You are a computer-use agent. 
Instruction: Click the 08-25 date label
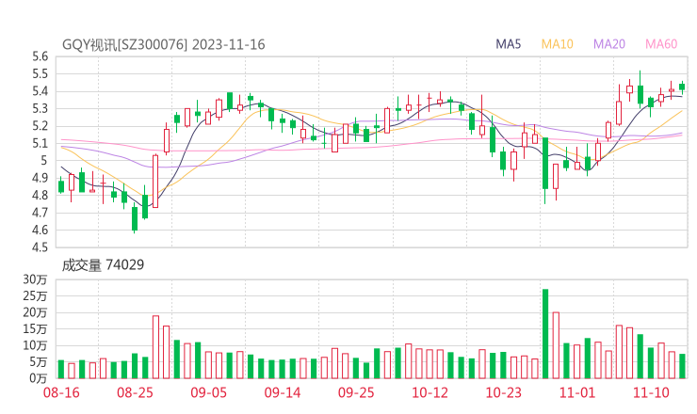coord(135,392)
